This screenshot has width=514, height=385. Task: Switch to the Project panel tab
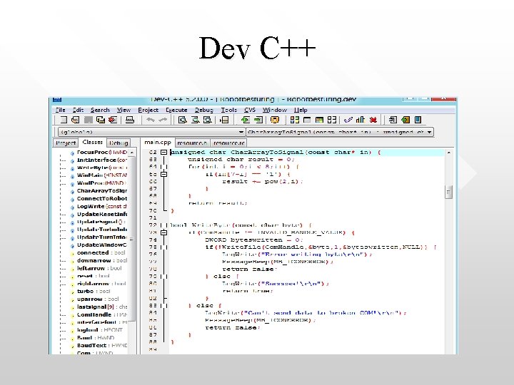coord(66,143)
